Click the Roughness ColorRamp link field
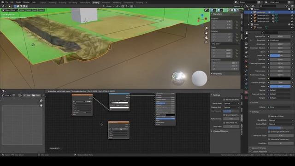This screenshot has height=166, width=295. 280,40
